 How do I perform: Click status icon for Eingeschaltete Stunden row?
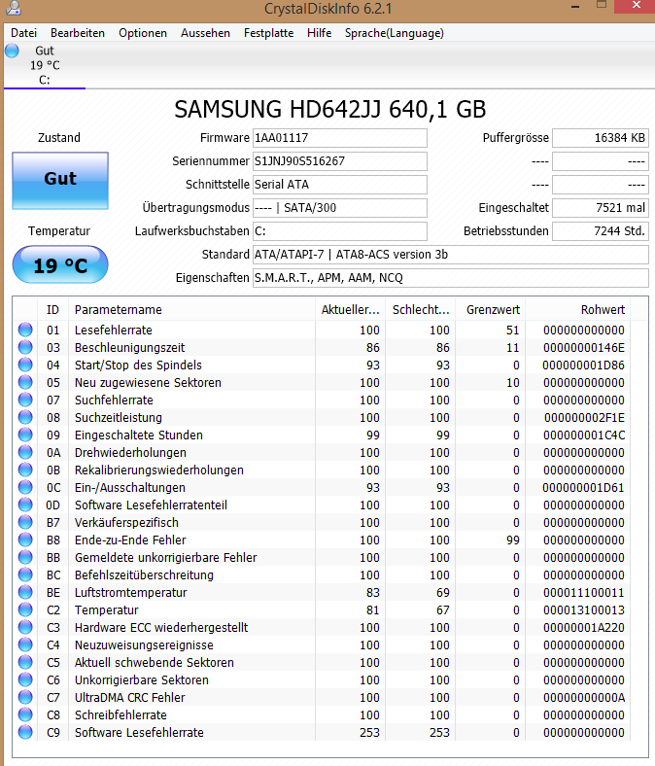pyautogui.click(x=25, y=435)
